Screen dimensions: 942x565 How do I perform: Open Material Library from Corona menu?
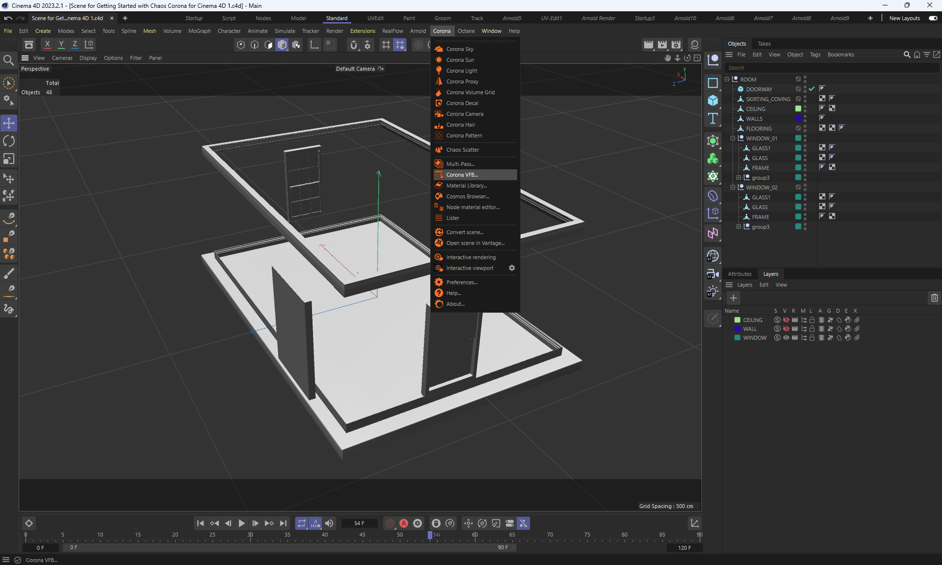[x=466, y=186]
